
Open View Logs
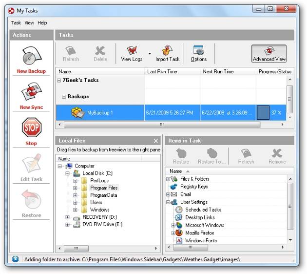[x=132, y=54]
